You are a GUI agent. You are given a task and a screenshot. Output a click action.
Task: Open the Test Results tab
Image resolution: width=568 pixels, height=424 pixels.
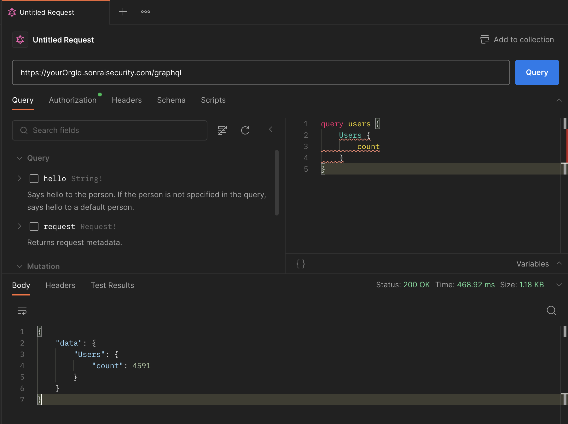click(x=112, y=285)
